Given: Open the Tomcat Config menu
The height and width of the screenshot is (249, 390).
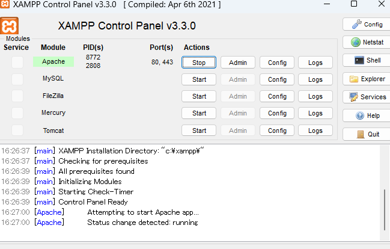Looking at the screenshot, I should pyautogui.click(x=277, y=131).
